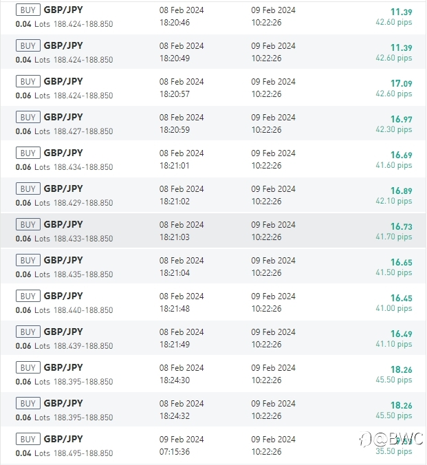This screenshot has height=465, width=427.
Task: Select trade opened at 18:21:49
Action: (213, 338)
